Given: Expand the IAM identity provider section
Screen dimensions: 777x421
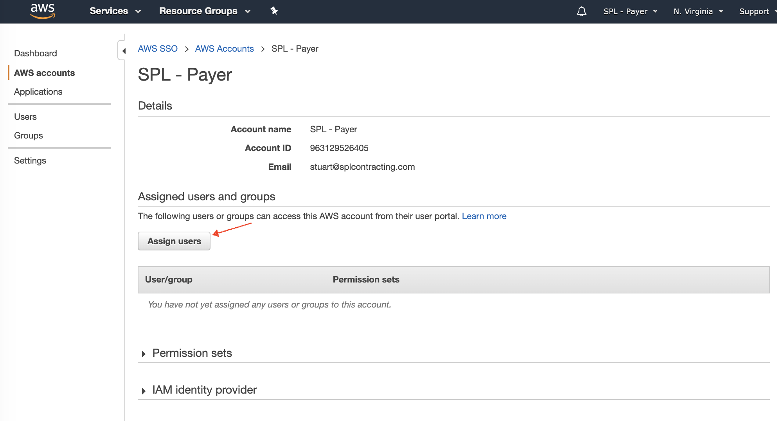Looking at the screenshot, I should click(199, 390).
